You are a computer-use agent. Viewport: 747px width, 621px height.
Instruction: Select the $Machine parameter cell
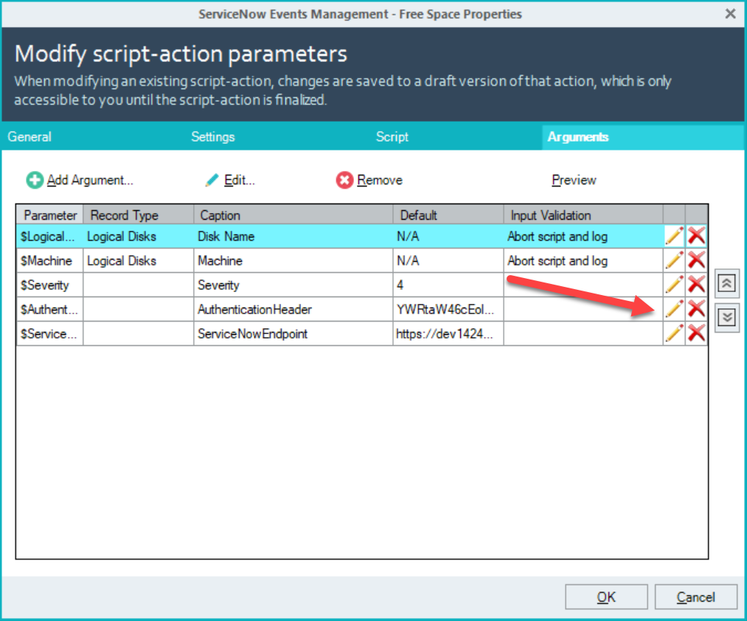tap(49, 260)
